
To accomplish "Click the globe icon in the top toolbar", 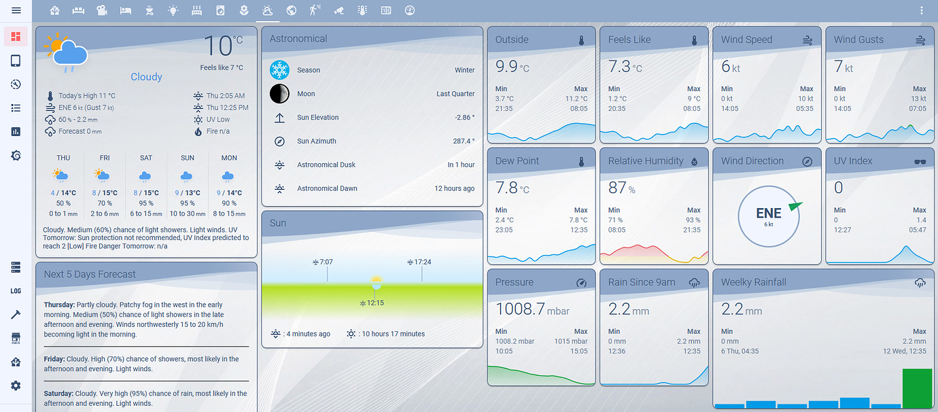I will tap(292, 10).
